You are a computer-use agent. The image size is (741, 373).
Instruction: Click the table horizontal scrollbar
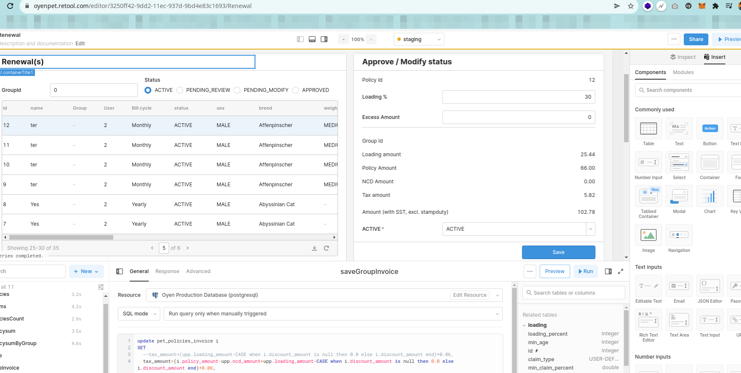(61, 238)
